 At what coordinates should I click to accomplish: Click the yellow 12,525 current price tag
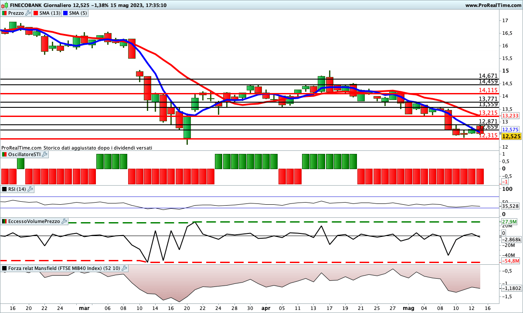click(511, 137)
